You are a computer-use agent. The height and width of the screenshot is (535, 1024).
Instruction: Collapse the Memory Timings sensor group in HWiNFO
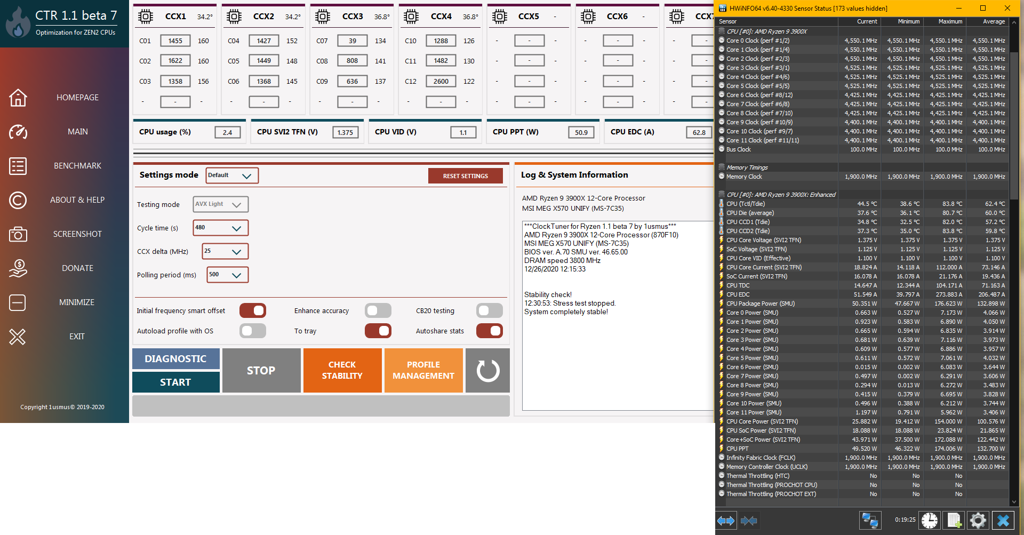[722, 167]
